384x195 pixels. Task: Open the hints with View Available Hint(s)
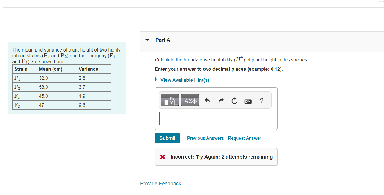click(185, 80)
